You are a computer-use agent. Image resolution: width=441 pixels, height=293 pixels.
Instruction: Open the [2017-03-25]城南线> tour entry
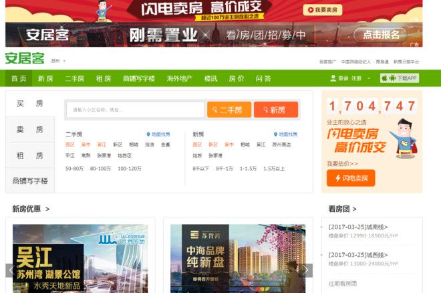[x=358, y=227]
